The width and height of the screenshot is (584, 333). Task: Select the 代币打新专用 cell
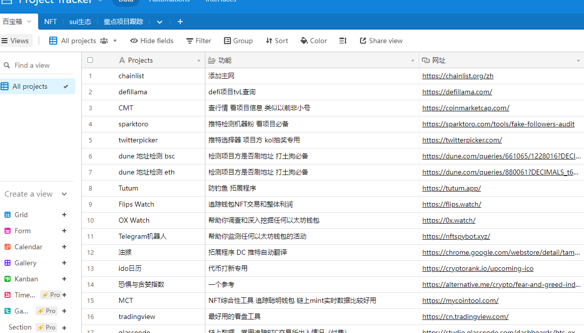312,268
